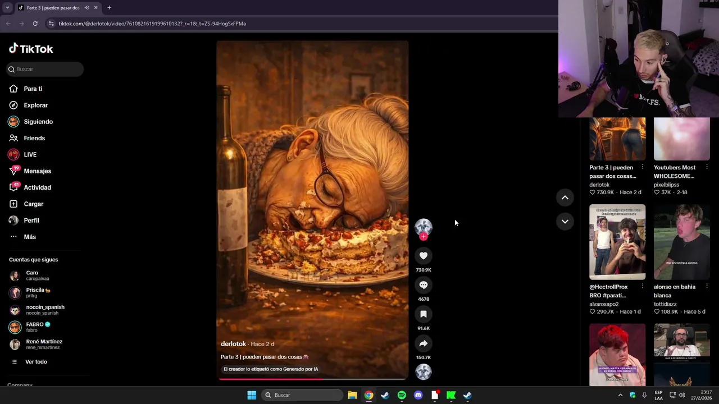Click the tottidiazz author name
This screenshot has width=719, height=404.
(x=666, y=304)
